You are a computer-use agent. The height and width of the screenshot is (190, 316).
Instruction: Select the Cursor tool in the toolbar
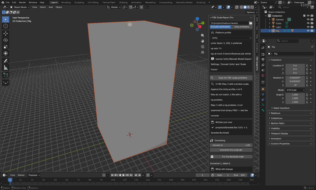tap(6, 26)
